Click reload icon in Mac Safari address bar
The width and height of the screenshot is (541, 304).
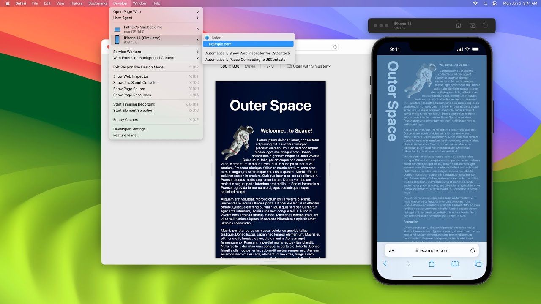pos(335,47)
